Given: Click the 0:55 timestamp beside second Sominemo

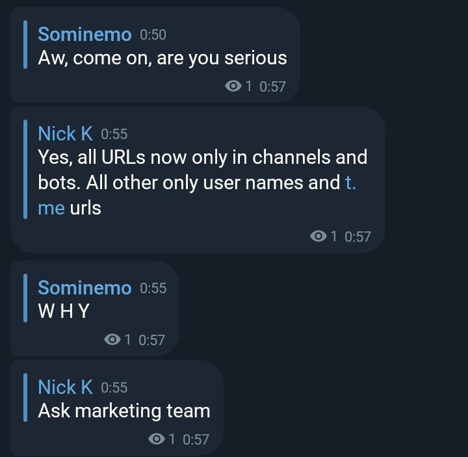Looking at the screenshot, I should pyautogui.click(x=153, y=289).
